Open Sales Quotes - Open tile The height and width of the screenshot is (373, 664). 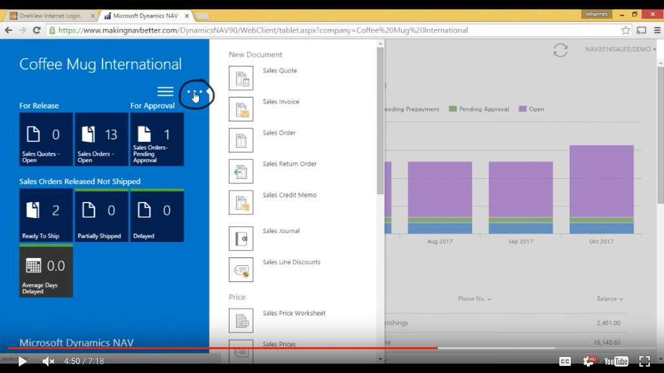tap(46, 139)
